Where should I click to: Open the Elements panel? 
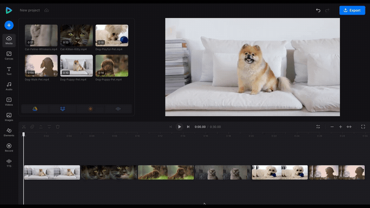point(9,132)
